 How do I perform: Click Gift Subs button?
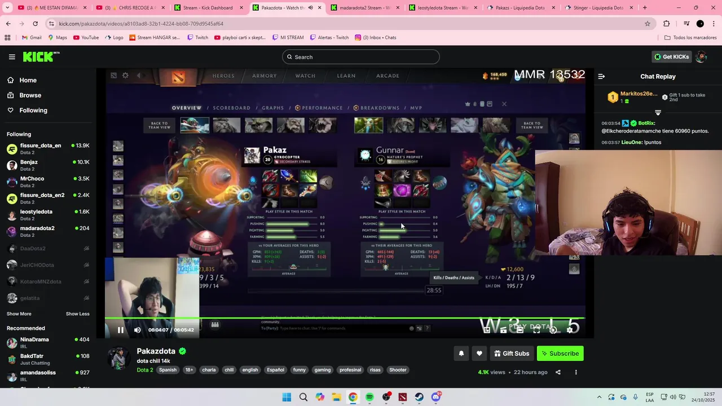(512, 354)
